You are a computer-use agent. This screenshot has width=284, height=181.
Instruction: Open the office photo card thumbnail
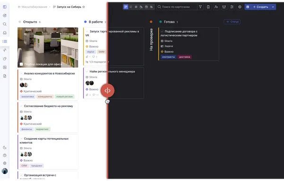click(48, 48)
